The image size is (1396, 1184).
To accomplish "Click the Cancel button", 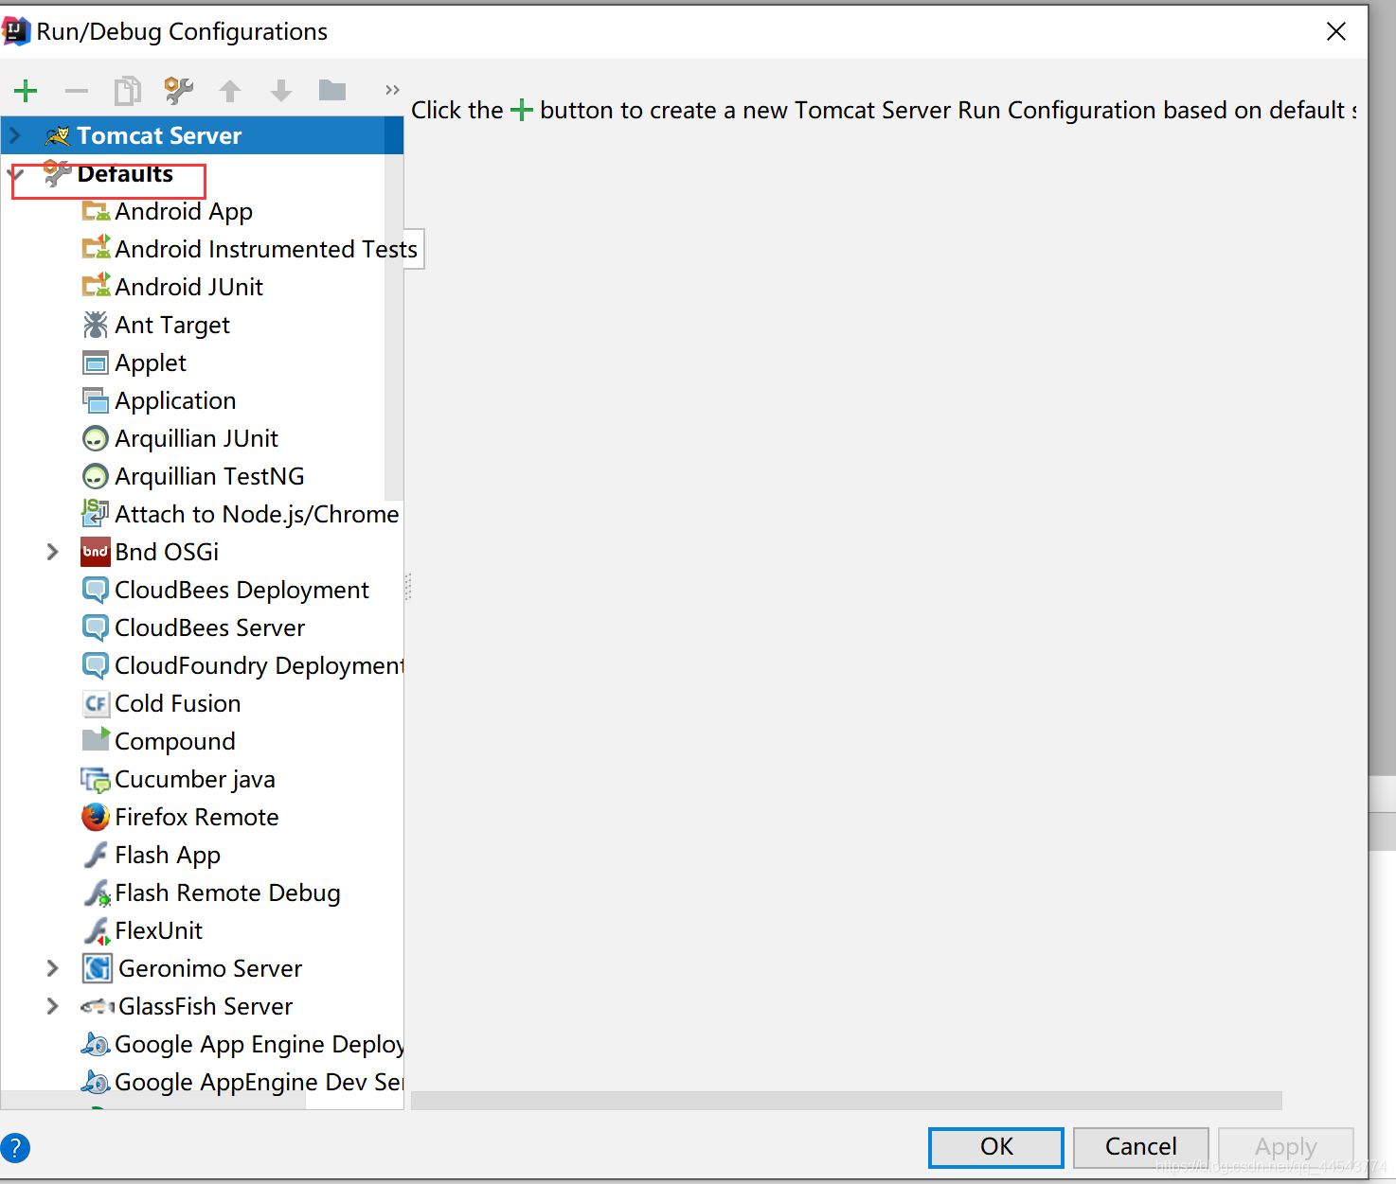I will pos(1141,1147).
